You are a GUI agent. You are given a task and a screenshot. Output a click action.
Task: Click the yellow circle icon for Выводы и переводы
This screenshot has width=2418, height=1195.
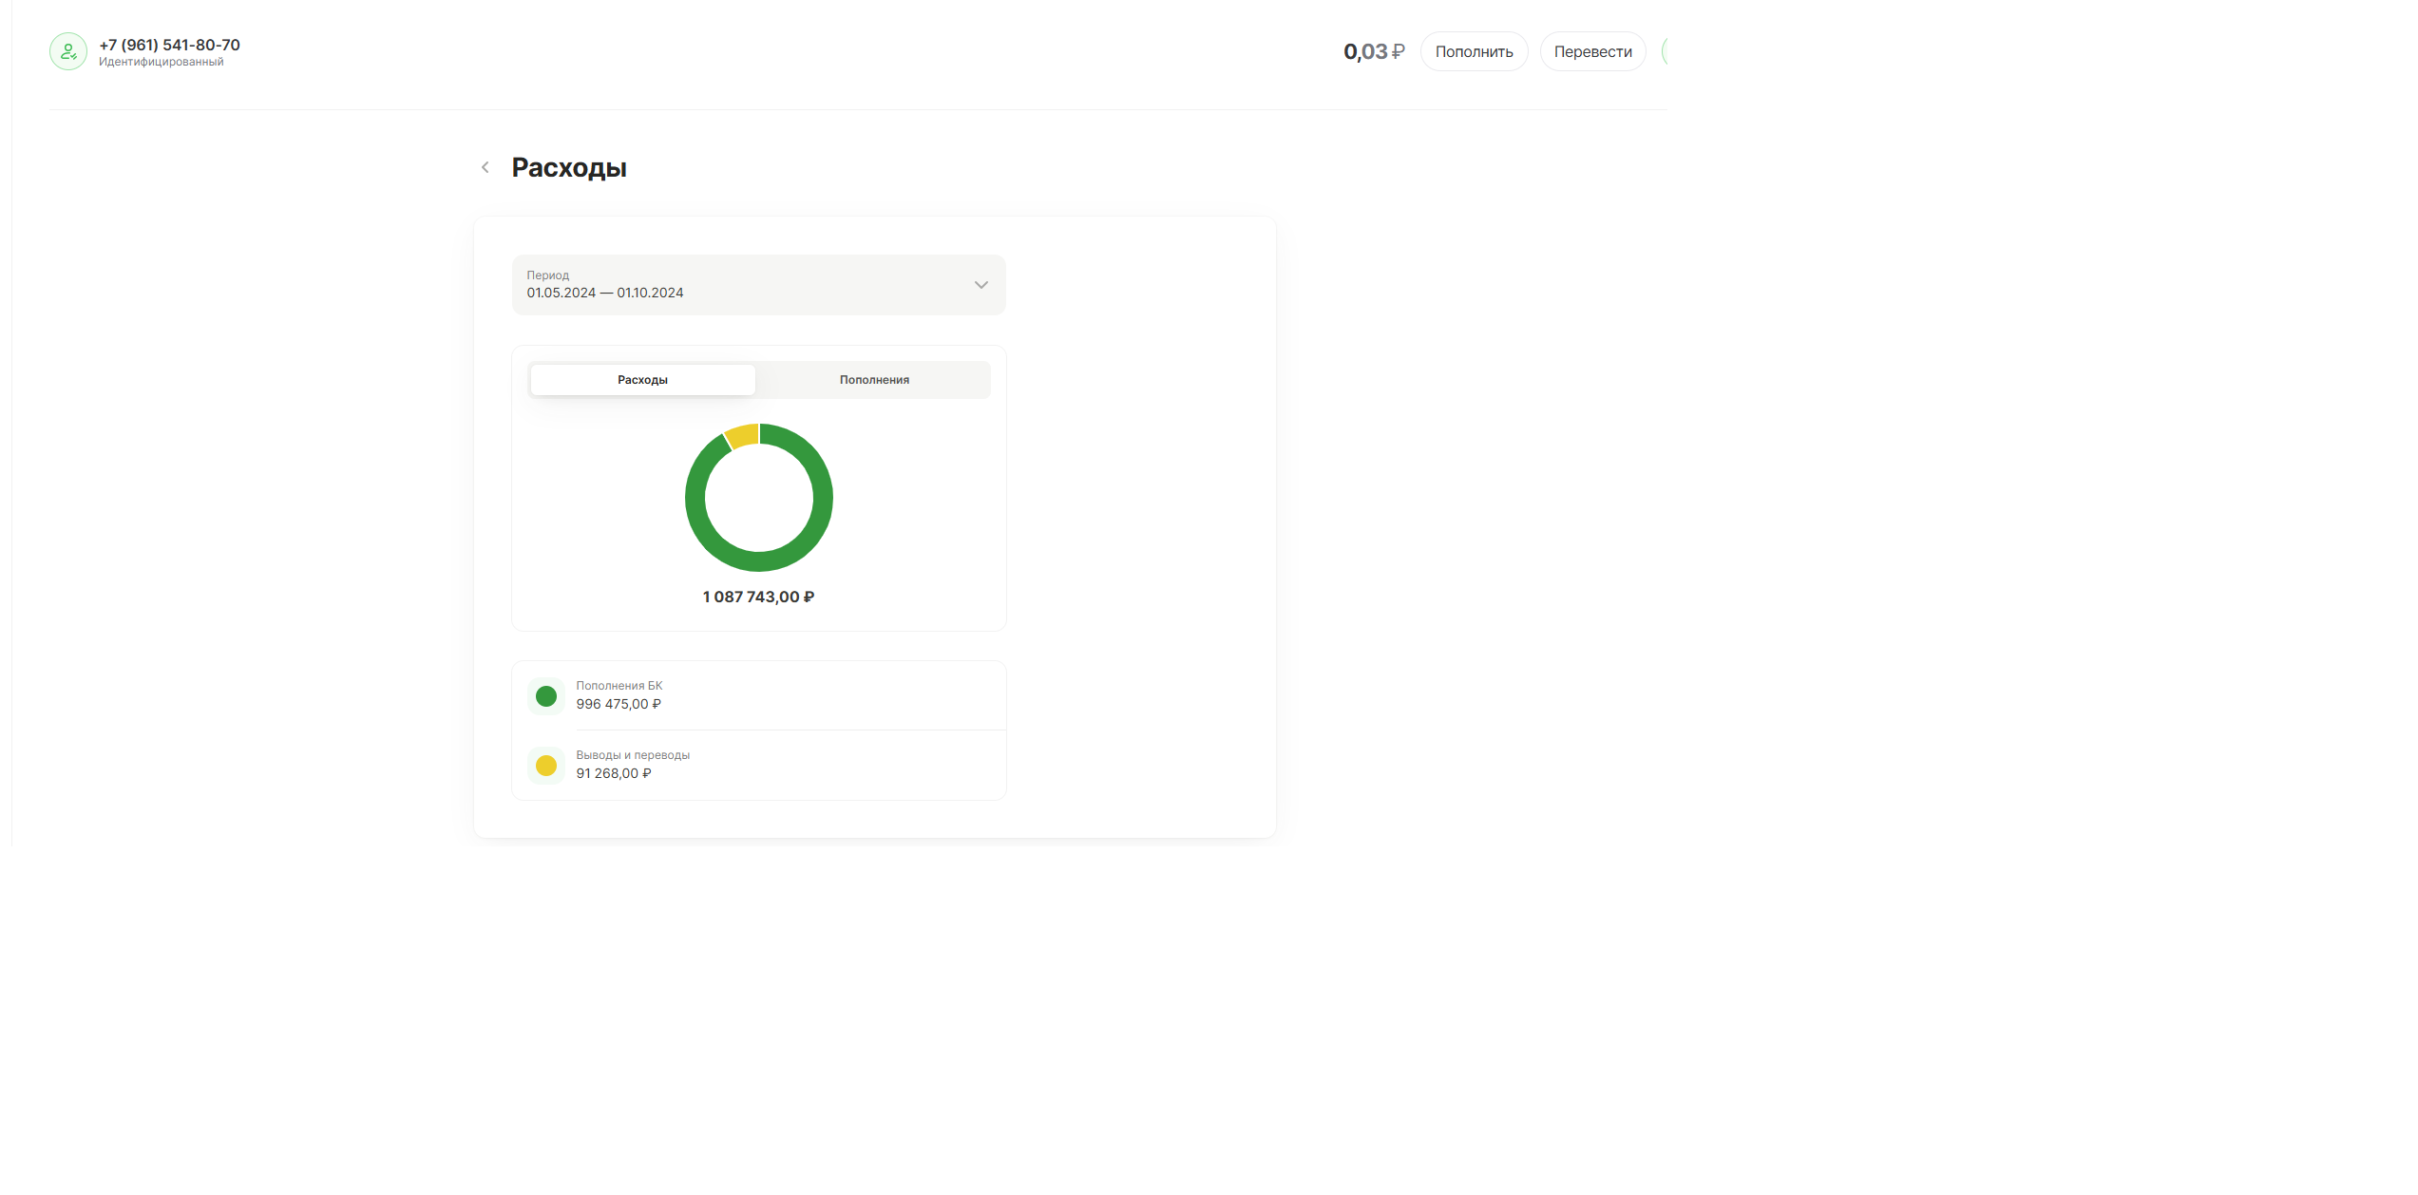(546, 766)
